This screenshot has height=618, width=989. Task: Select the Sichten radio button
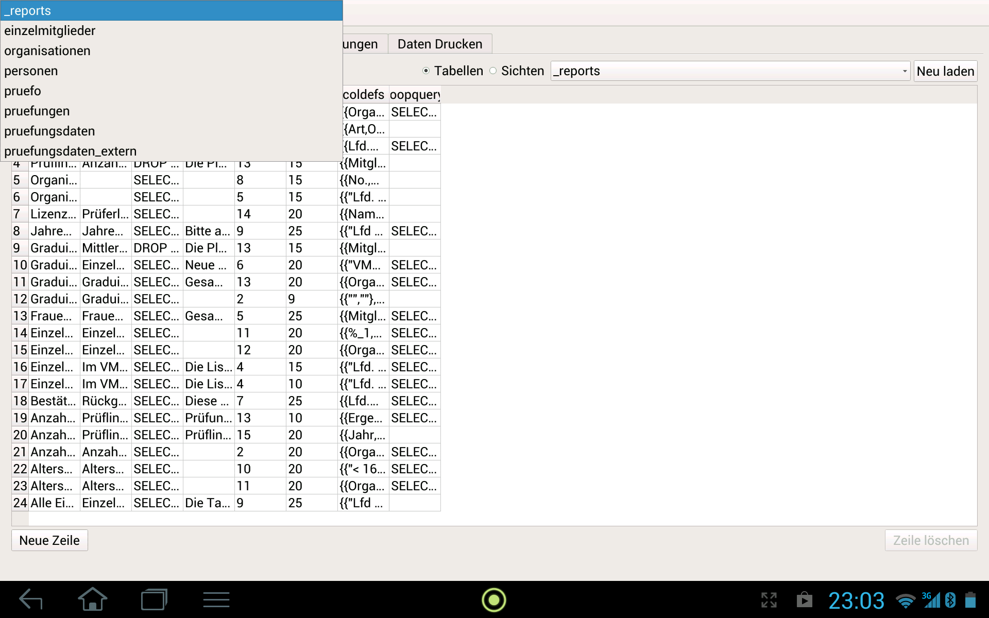tap(493, 71)
